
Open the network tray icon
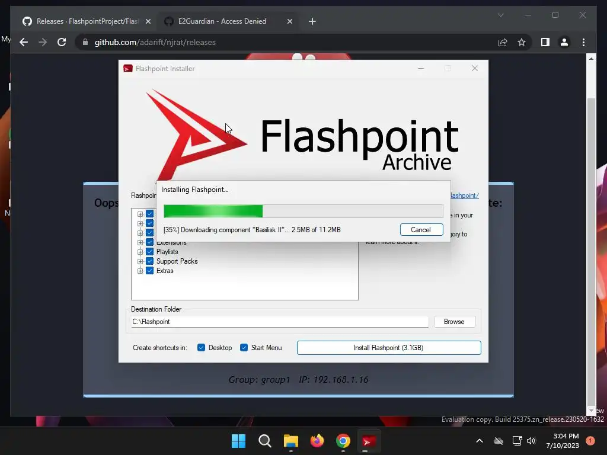[x=517, y=441]
